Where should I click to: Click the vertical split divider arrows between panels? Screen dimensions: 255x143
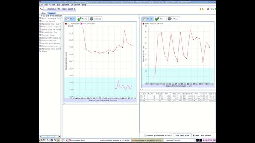coord(139,17)
